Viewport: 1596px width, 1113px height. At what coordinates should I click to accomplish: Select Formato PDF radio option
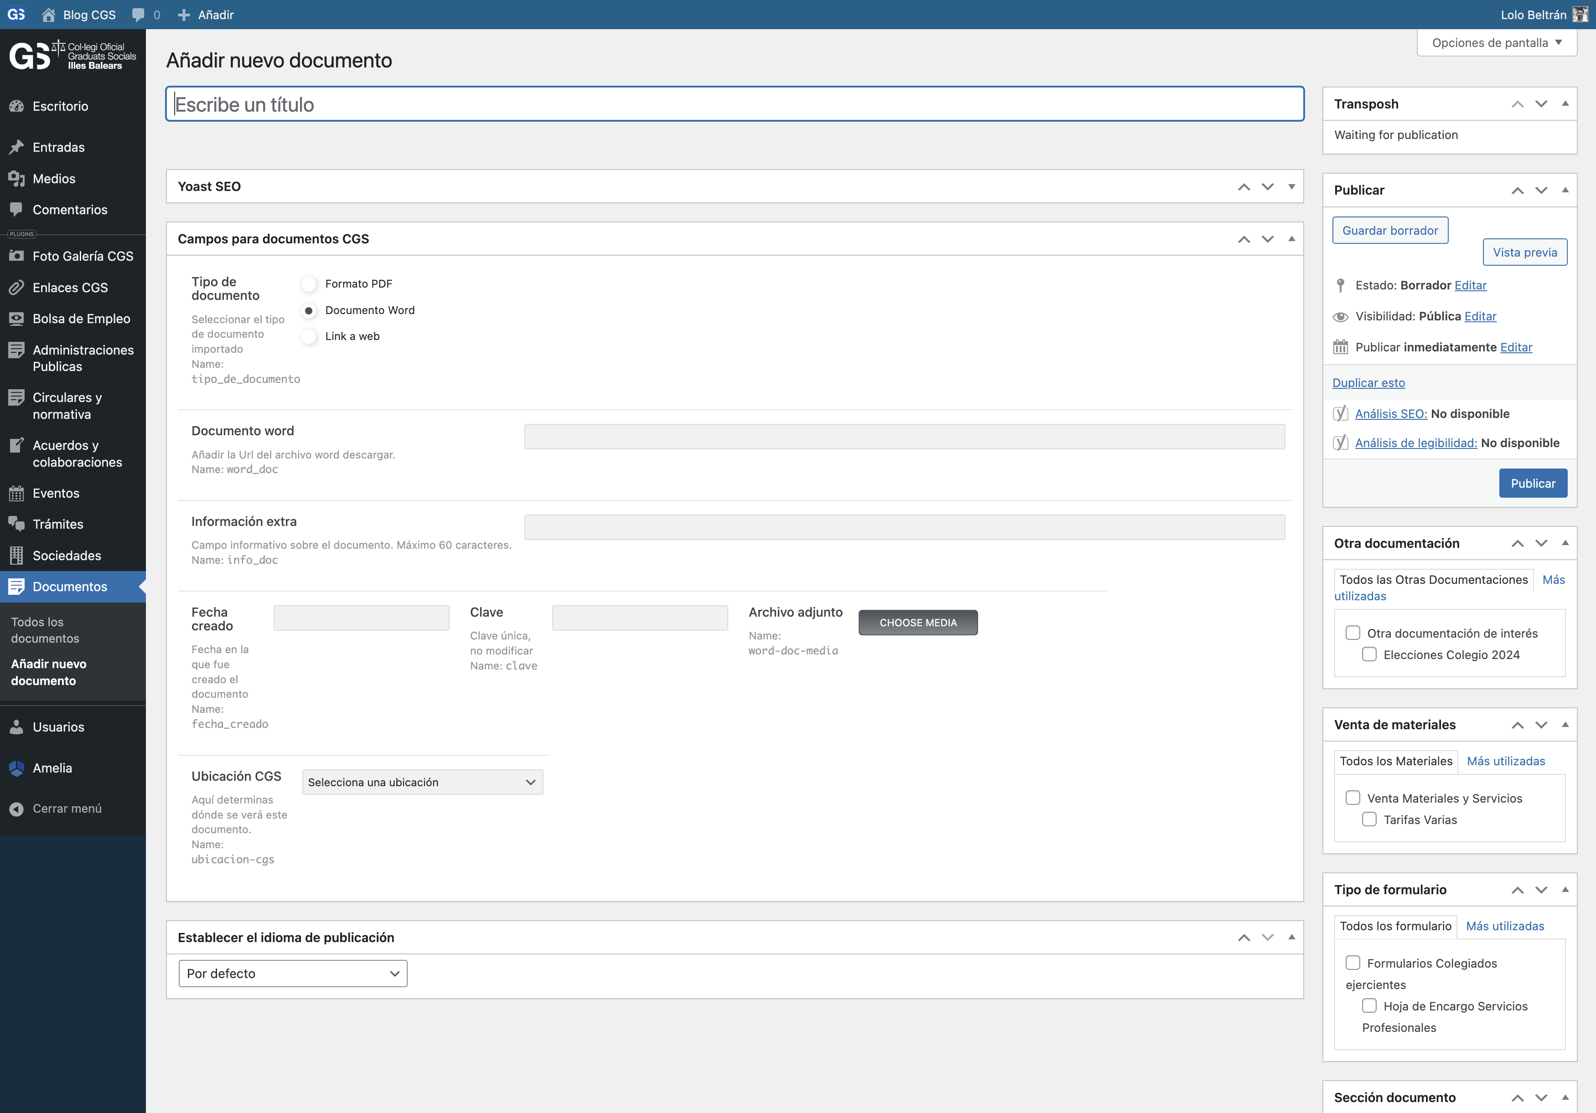point(309,283)
